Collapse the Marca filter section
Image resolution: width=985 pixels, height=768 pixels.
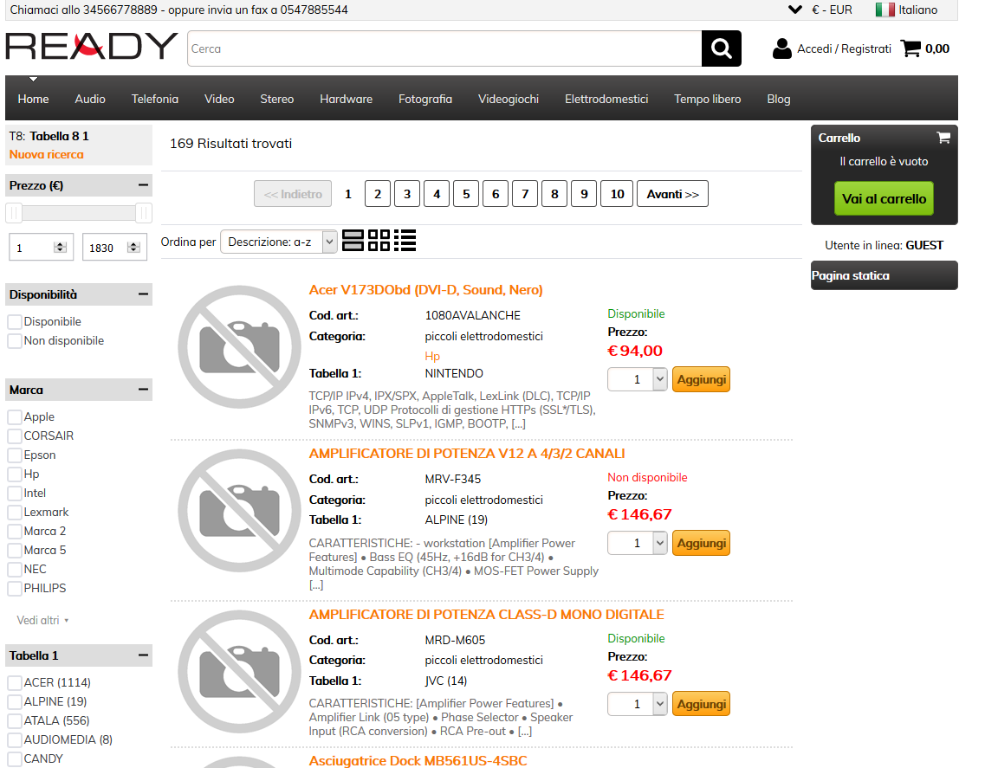[x=143, y=390]
